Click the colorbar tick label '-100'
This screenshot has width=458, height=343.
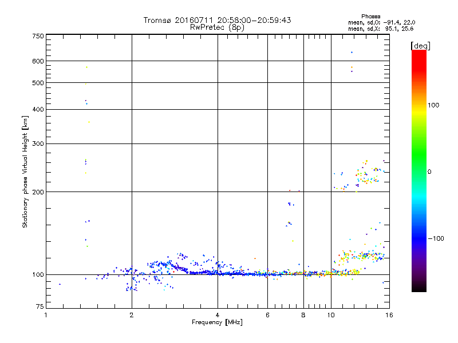coord(436,238)
